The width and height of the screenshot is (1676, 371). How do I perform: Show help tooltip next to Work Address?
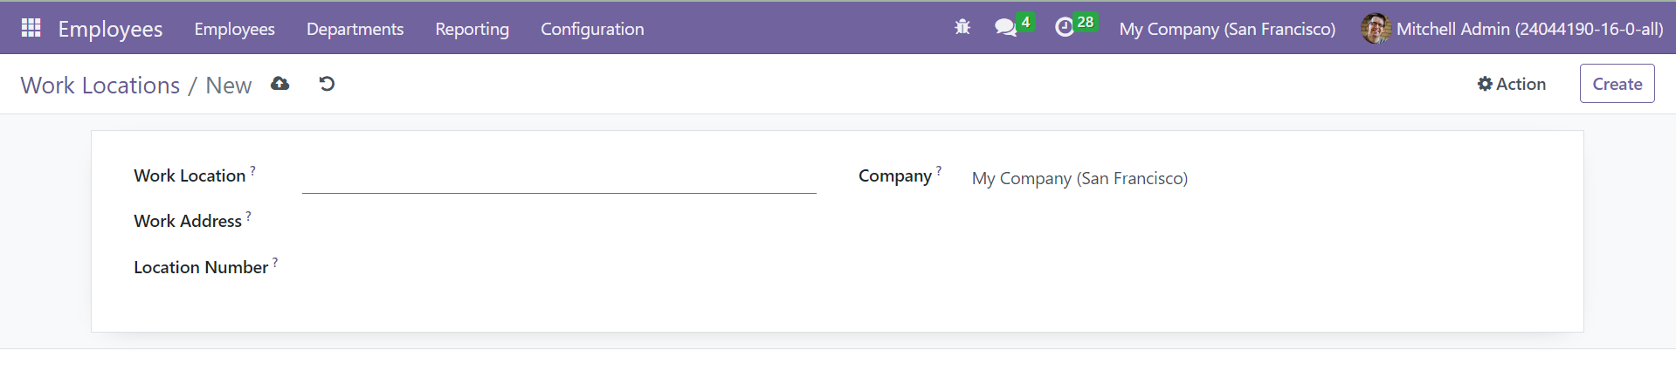248,216
